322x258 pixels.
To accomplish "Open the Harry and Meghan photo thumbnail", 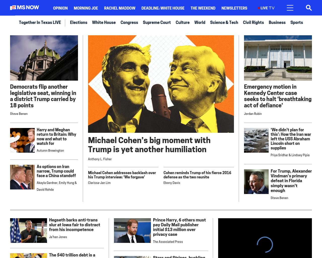I will coord(22,140).
